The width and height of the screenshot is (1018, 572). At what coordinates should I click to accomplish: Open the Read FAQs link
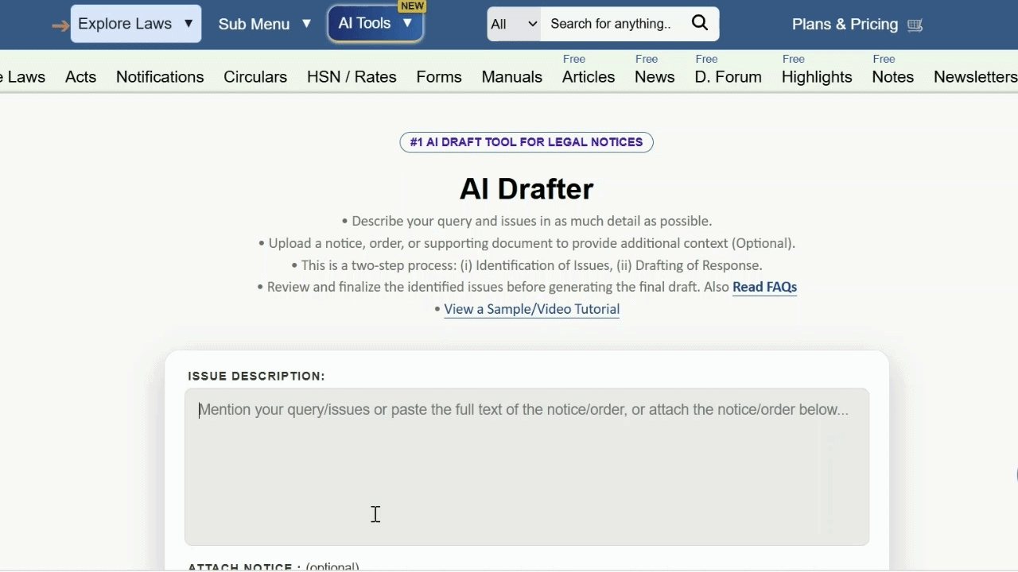[x=764, y=287]
